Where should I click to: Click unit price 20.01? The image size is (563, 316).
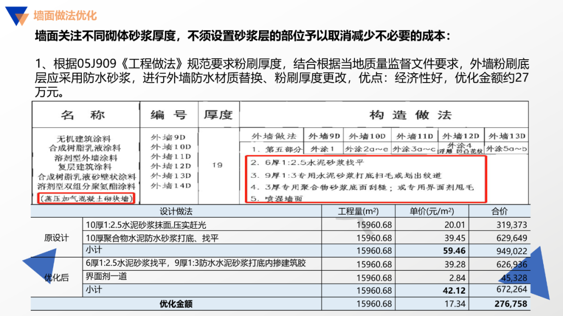pyautogui.click(x=455, y=225)
